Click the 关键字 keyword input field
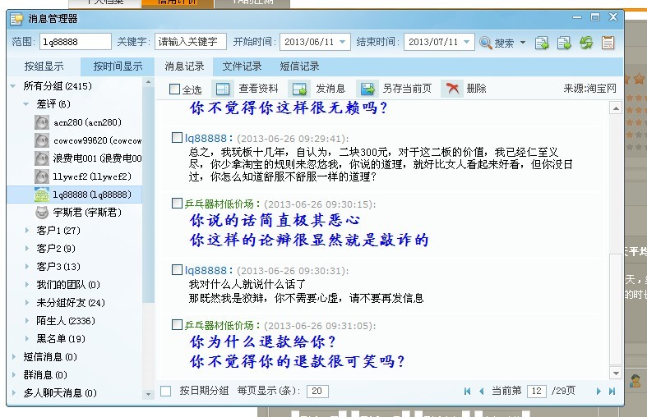The image size is (647, 417). [x=191, y=42]
